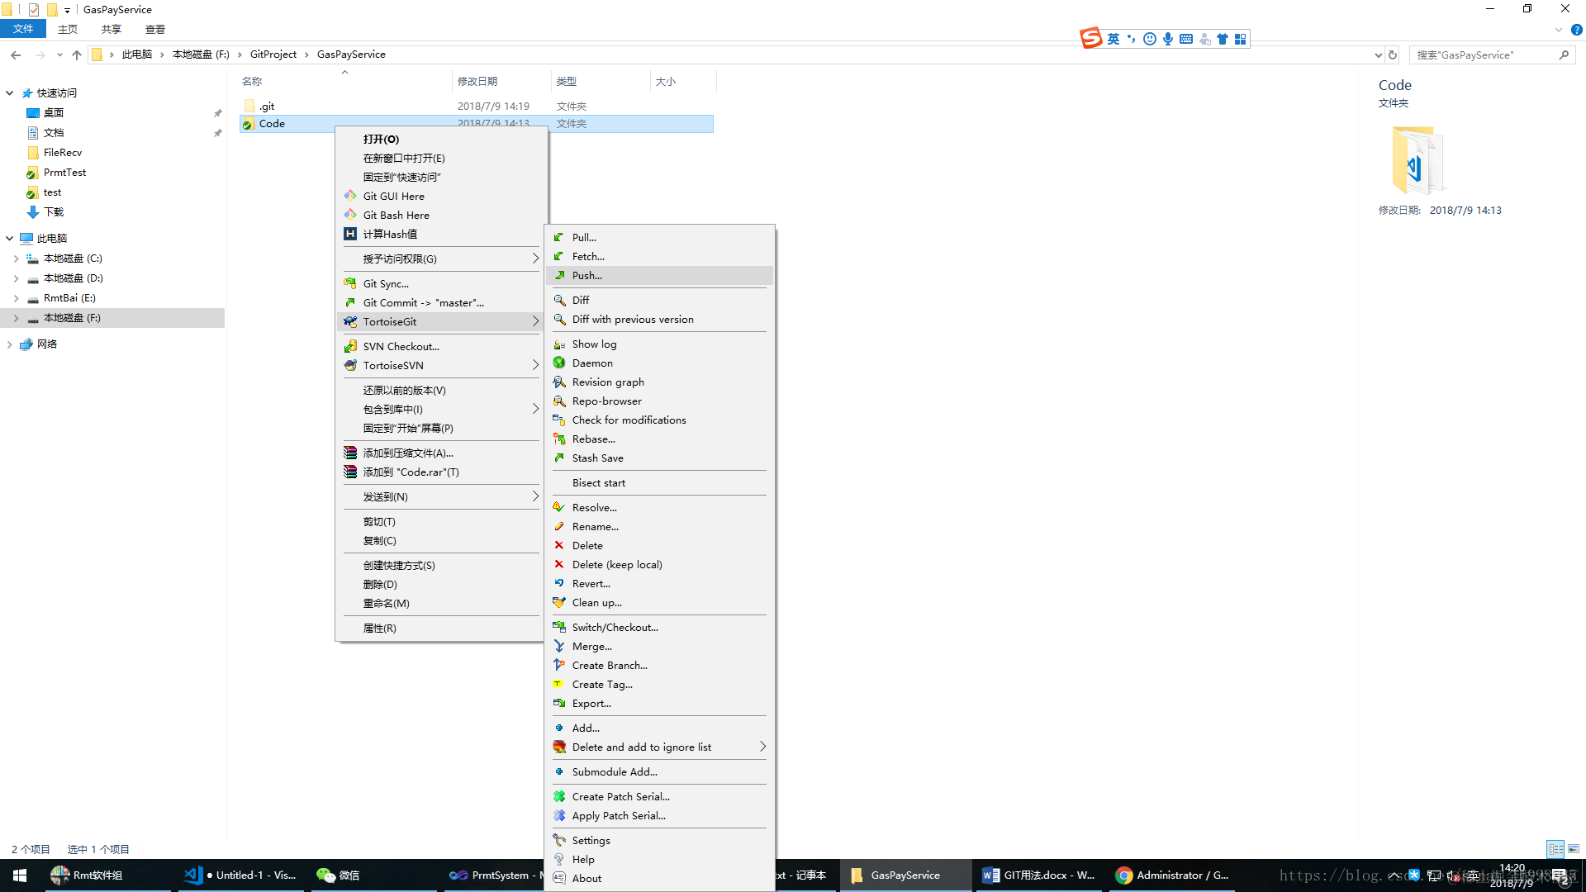
Task: Expand local disk C: tree node
Action: click(16, 259)
